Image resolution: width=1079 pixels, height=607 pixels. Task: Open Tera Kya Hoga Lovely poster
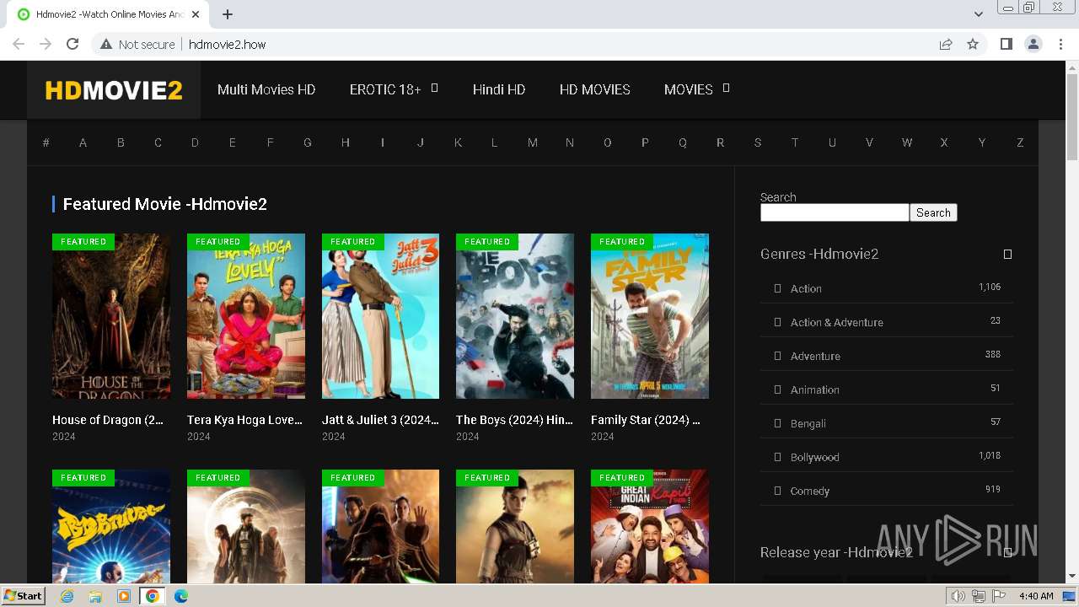[246, 316]
